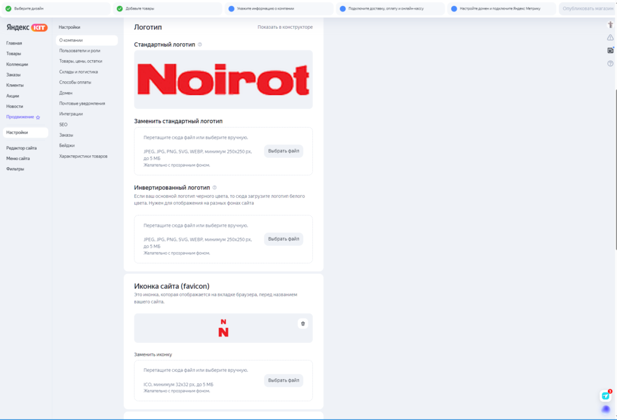Viewport: 617px width, 420px height.
Task: Open 'Способы оплаты' settings
Action: [x=75, y=82]
